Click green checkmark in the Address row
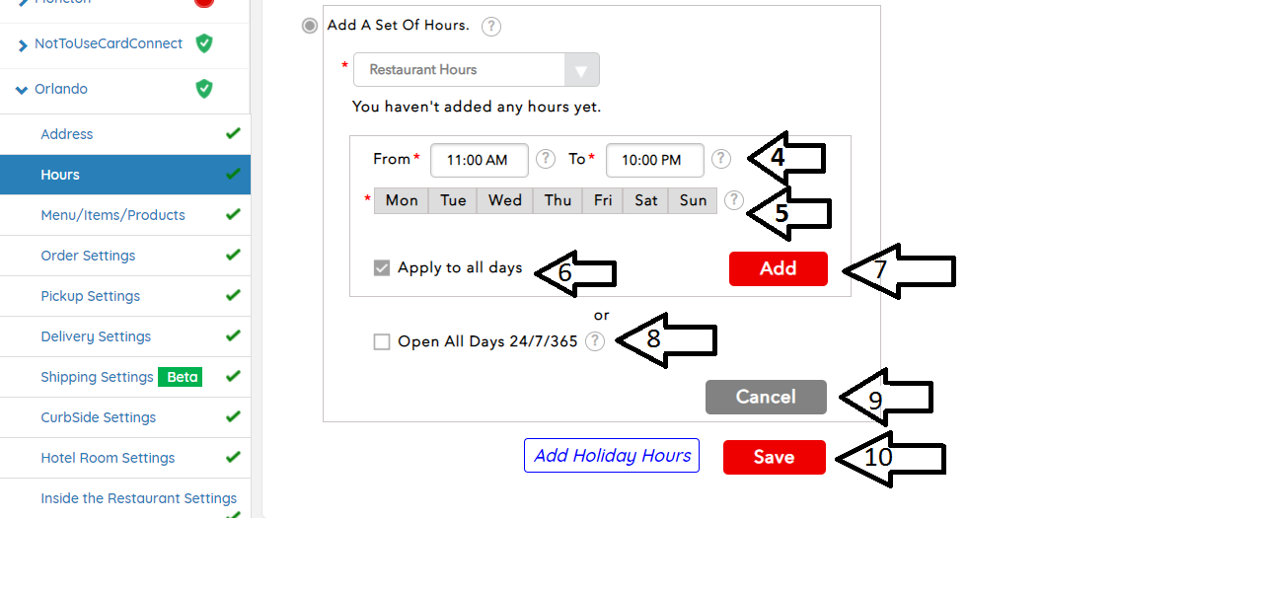 [x=233, y=133]
